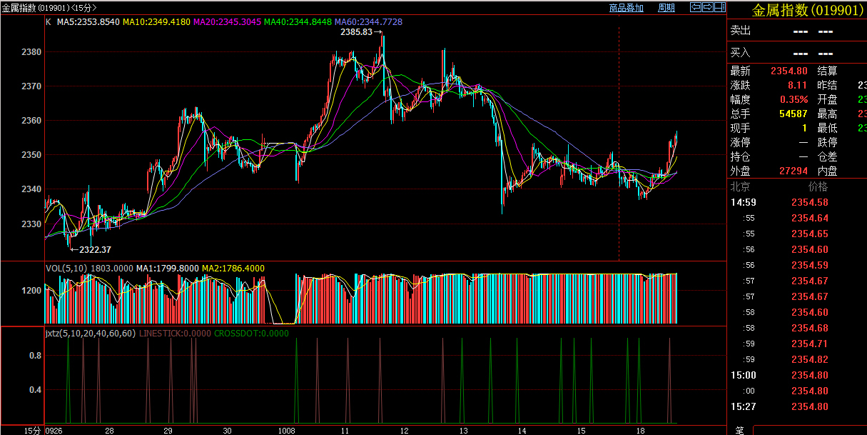867x435 pixels.
Task: Open the 周期 period menu
Action: pyautogui.click(x=666, y=8)
